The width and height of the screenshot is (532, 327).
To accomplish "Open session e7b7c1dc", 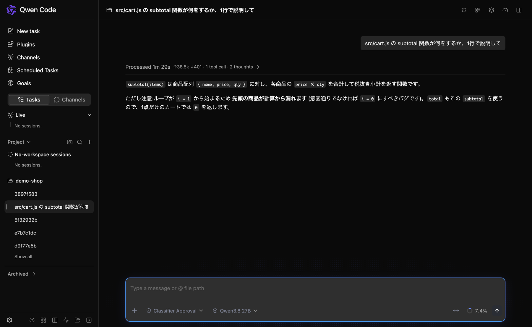I will 25,233.
